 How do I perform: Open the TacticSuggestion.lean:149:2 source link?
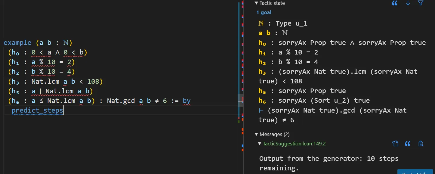point(294,144)
